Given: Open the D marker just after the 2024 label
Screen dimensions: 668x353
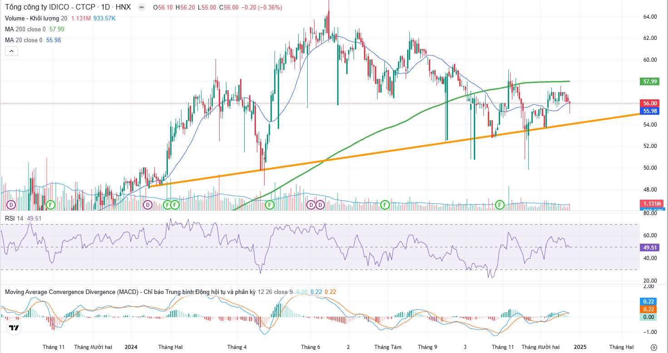Looking at the screenshot, I should tap(147, 205).
